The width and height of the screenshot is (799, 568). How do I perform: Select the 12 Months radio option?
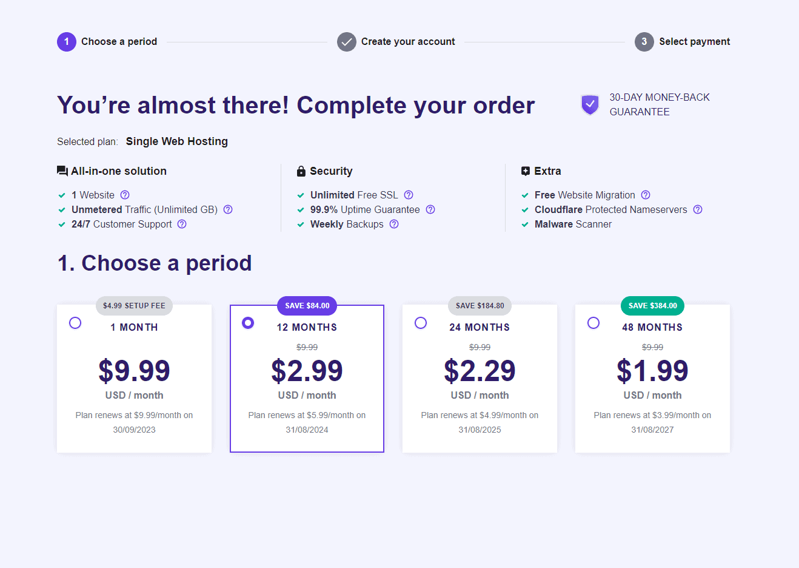[248, 323]
